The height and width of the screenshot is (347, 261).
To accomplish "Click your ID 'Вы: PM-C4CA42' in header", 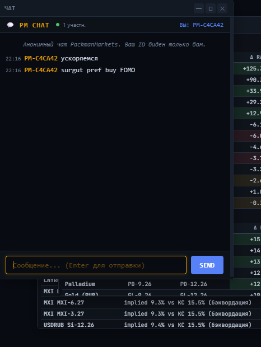I will (x=201, y=25).
